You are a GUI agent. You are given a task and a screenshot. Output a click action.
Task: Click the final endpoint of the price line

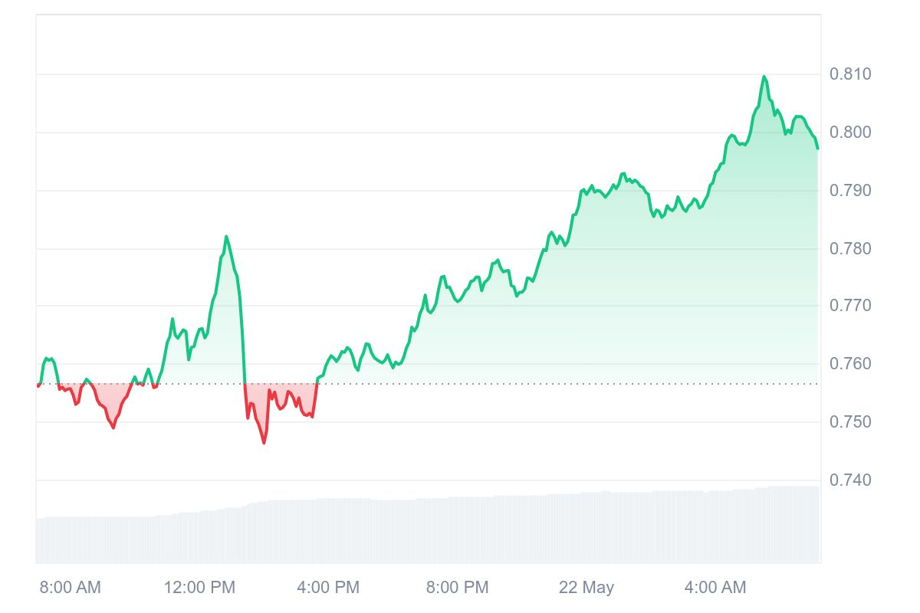point(817,148)
